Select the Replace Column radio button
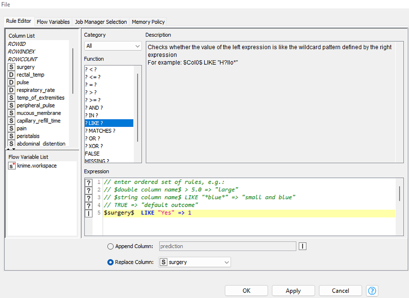The width and height of the screenshot is (409, 298). pyautogui.click(x=110, y=262)
